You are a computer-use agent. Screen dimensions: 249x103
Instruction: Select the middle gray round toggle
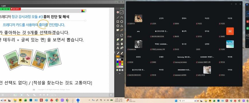[120, 70]
